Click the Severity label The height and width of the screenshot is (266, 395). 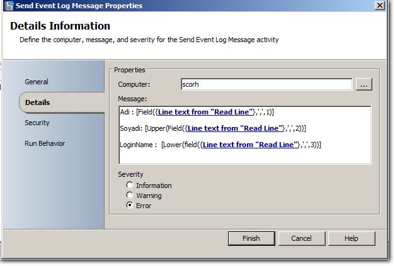tap(130, 174)
